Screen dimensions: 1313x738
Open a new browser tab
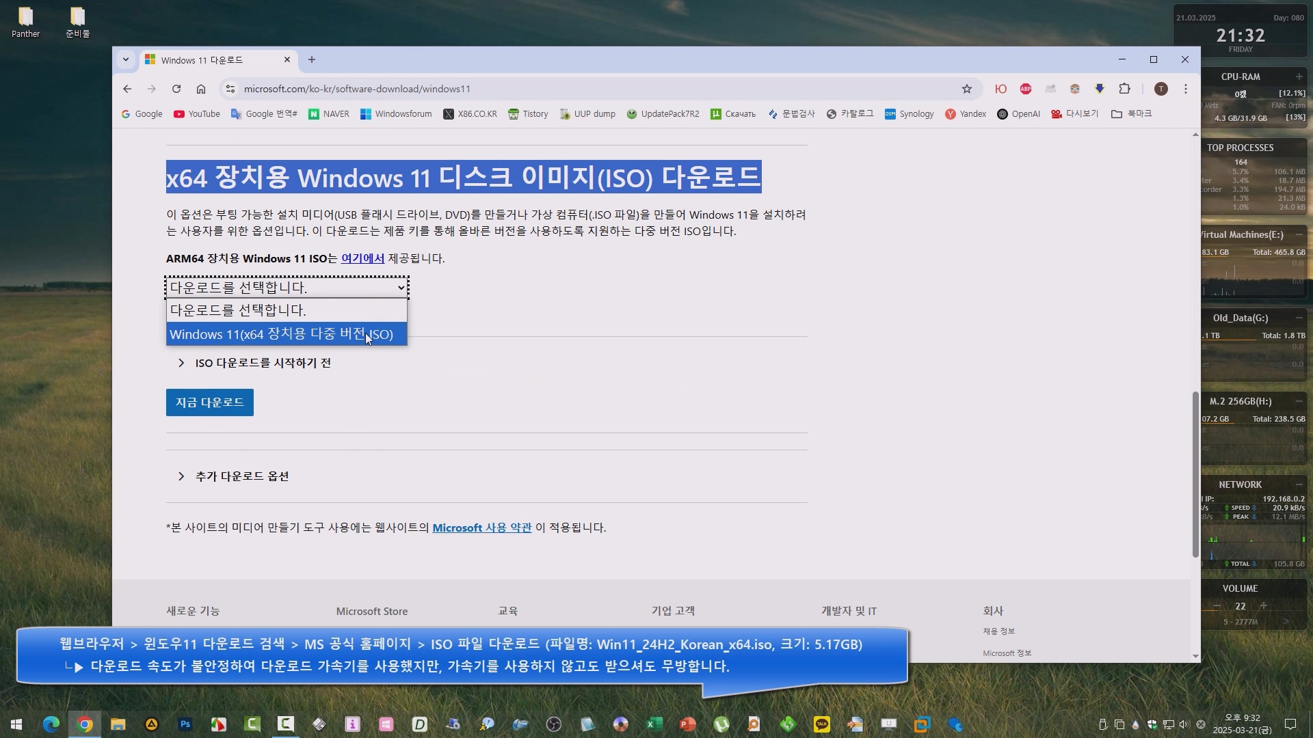point(312,59)
